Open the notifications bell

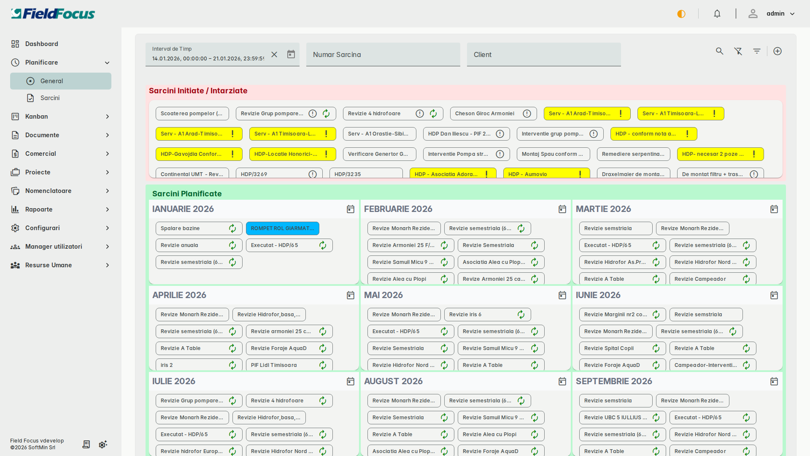717,14
